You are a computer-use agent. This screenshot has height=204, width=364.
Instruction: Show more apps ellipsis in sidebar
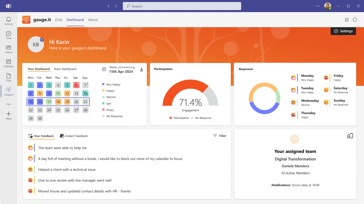(9, 104)
